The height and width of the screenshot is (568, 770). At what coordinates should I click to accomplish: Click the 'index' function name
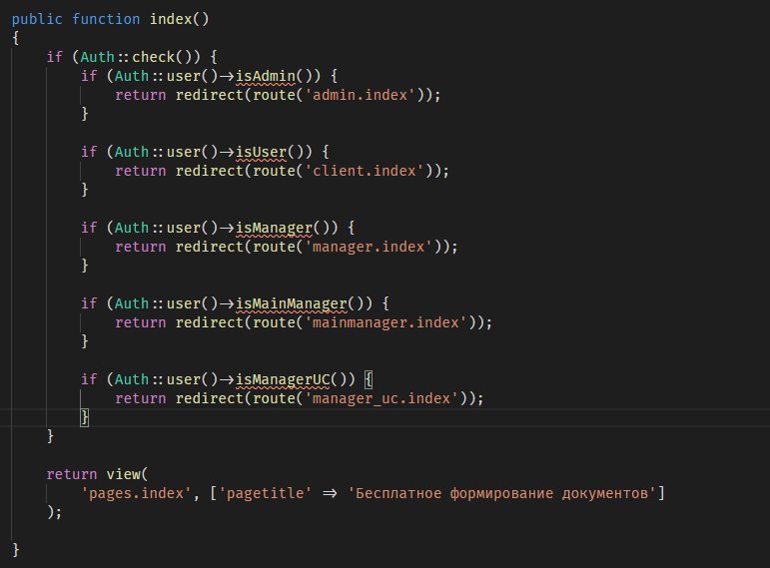click(171, 19)
